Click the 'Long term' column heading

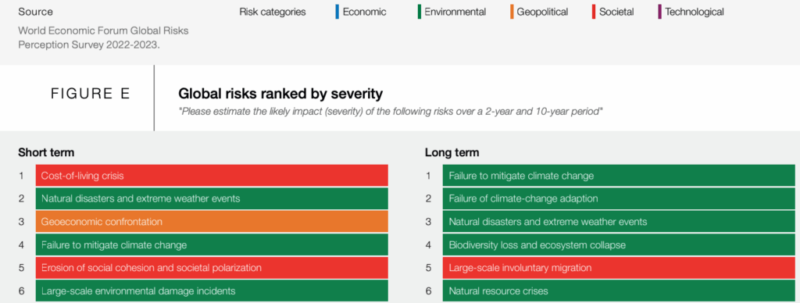pos(452,152)
